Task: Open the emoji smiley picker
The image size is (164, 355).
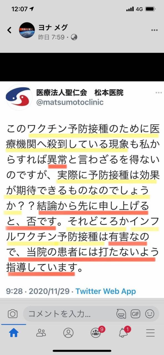Action: point(150,314)
